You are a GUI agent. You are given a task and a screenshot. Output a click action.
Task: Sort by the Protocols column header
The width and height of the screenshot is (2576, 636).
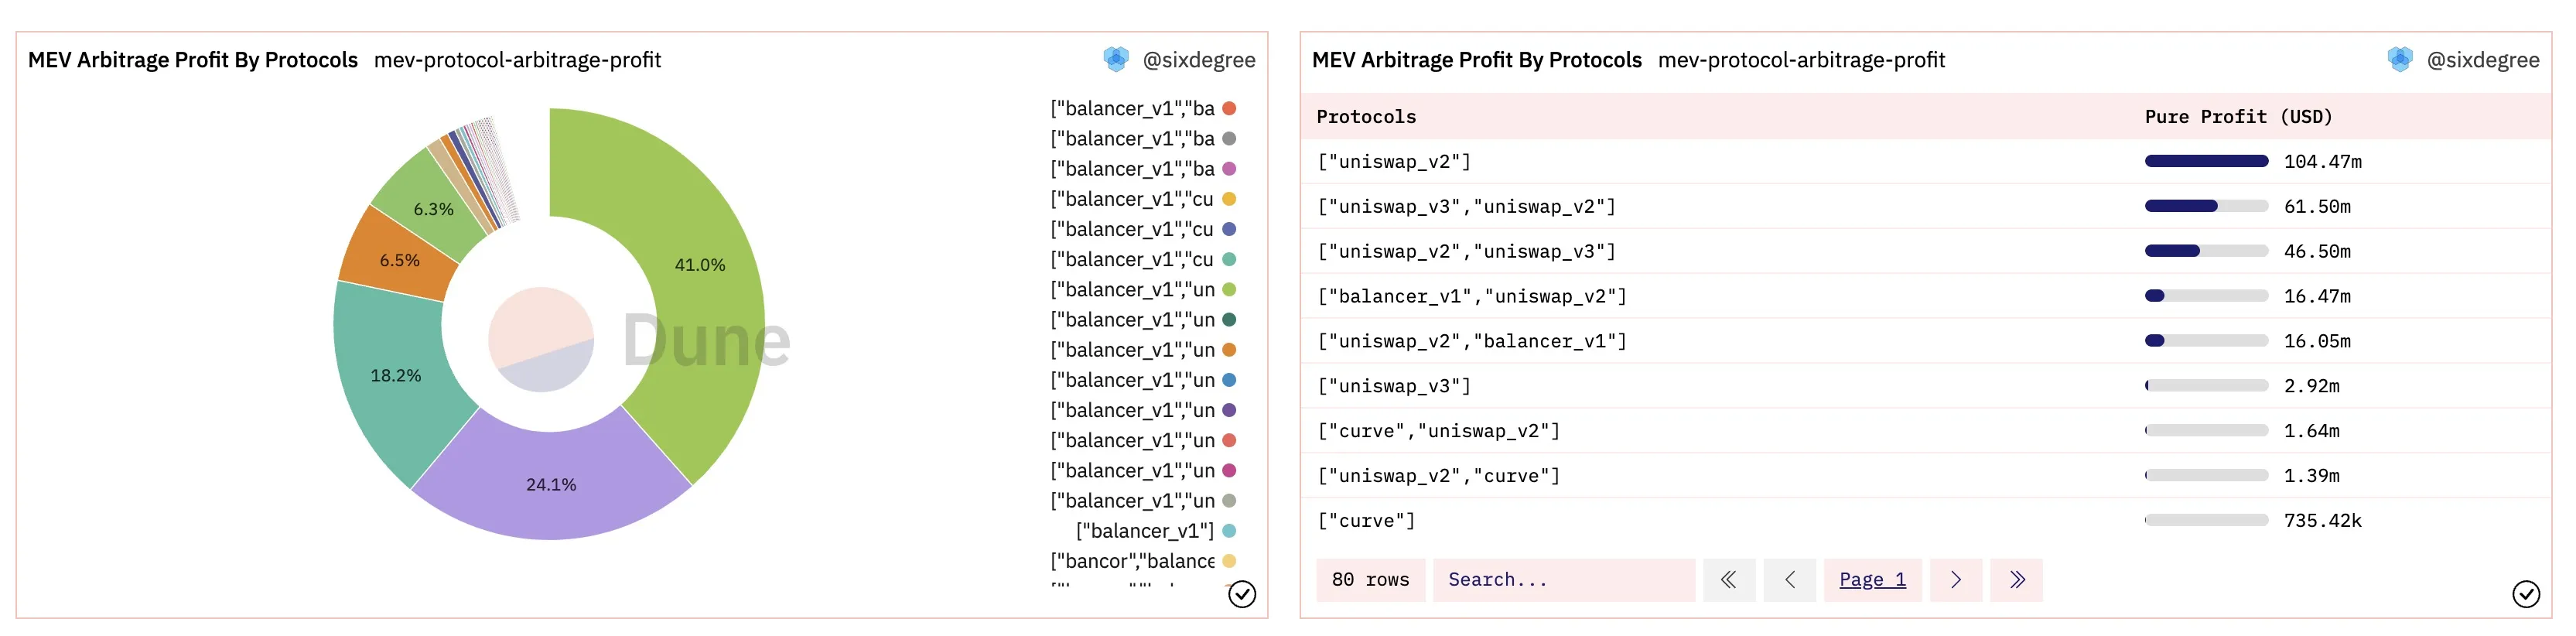1366,117
